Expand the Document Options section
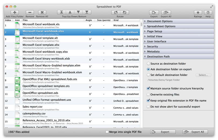 (160, 21)
